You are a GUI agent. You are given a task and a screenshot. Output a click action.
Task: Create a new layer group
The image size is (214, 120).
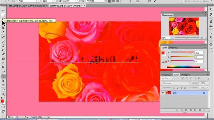[x=195, y=110]
